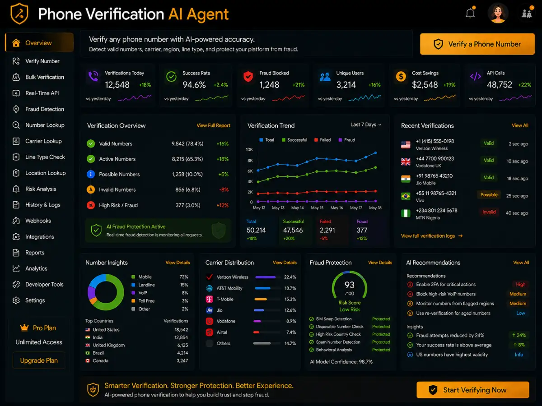Click the Valid Numbers green check icon
This screenshot has width=542, height=406.
point(91,143)
